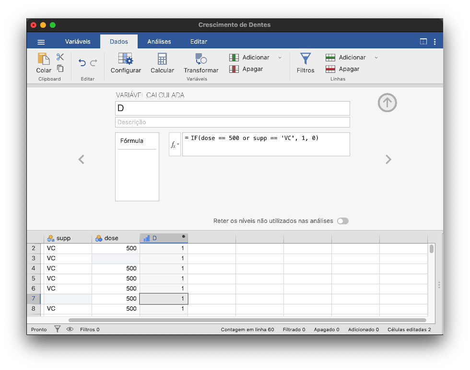Screen dimensions: 470x370
Task: Expand the Adicionar variable dropdown arrow
Action: pos(280,58)
